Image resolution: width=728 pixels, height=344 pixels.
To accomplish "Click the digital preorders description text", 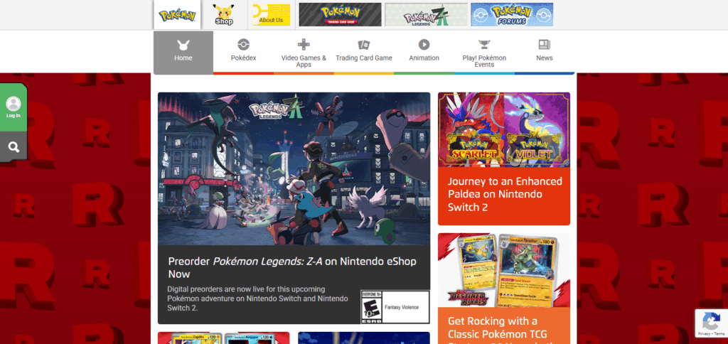I will click(x=257, y=299).
